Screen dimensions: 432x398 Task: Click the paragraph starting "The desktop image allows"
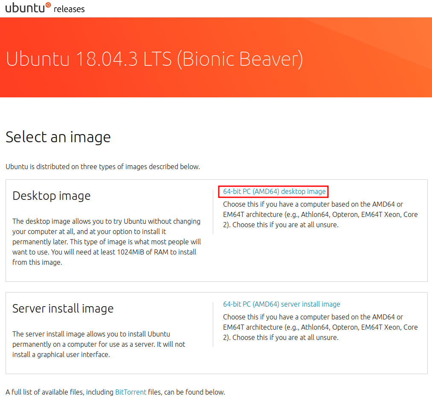tap(107, 242)
